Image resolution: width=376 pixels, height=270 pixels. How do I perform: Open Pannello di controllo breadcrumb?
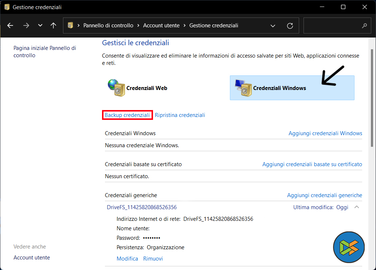pos(108,26)
